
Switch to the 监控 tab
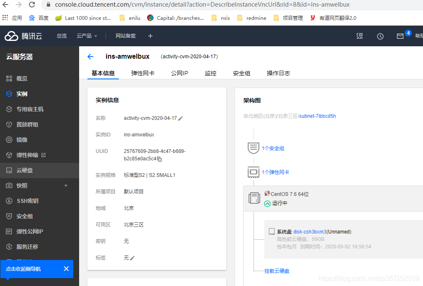pyautogui.click(x=210, y=73)
